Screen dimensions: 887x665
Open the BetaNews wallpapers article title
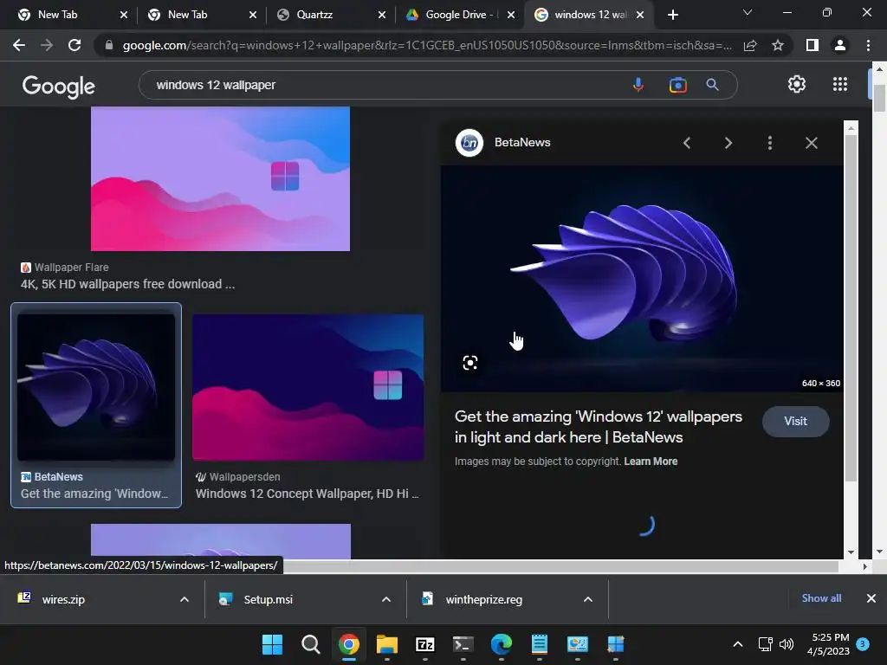[598, 427]
